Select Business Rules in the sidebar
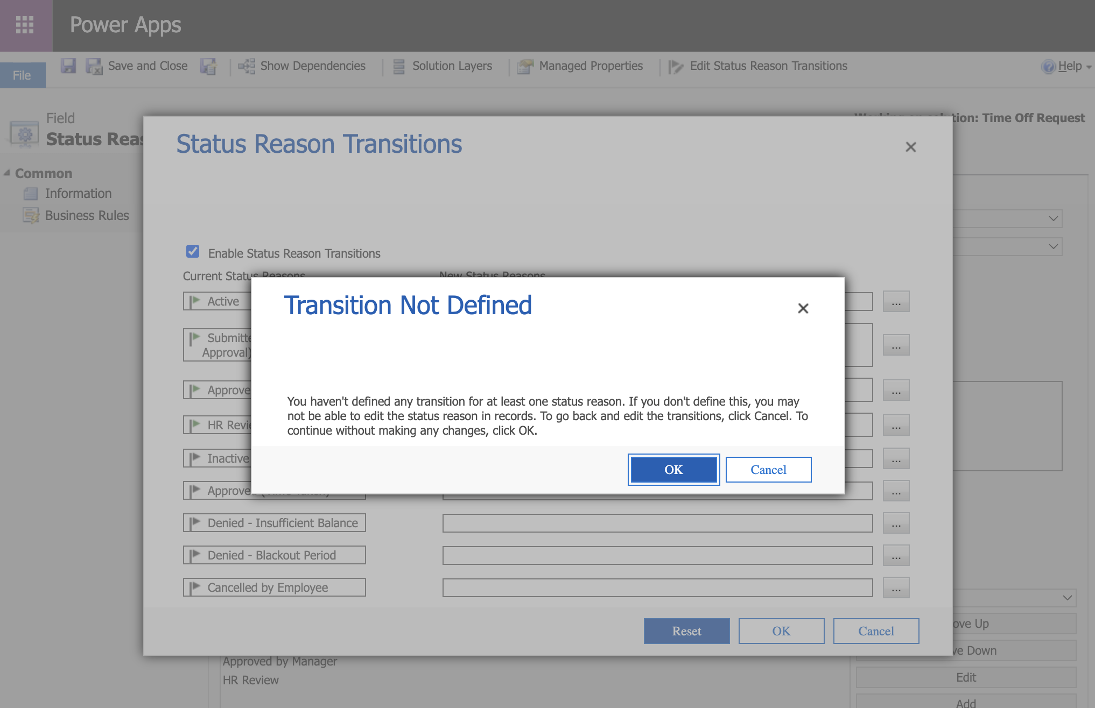This screenshot has height=708, width=1095. [x=87, y=216]
